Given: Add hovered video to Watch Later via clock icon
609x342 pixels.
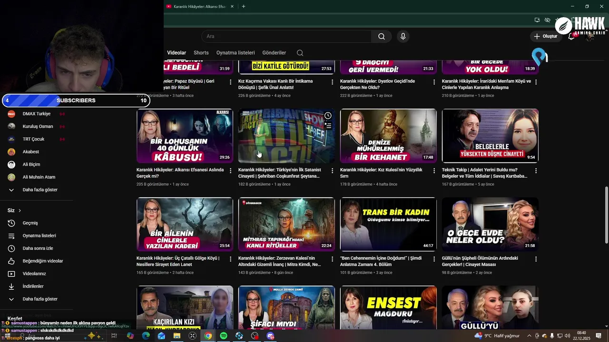Looking at the screenshot, I should coord(328,116).
